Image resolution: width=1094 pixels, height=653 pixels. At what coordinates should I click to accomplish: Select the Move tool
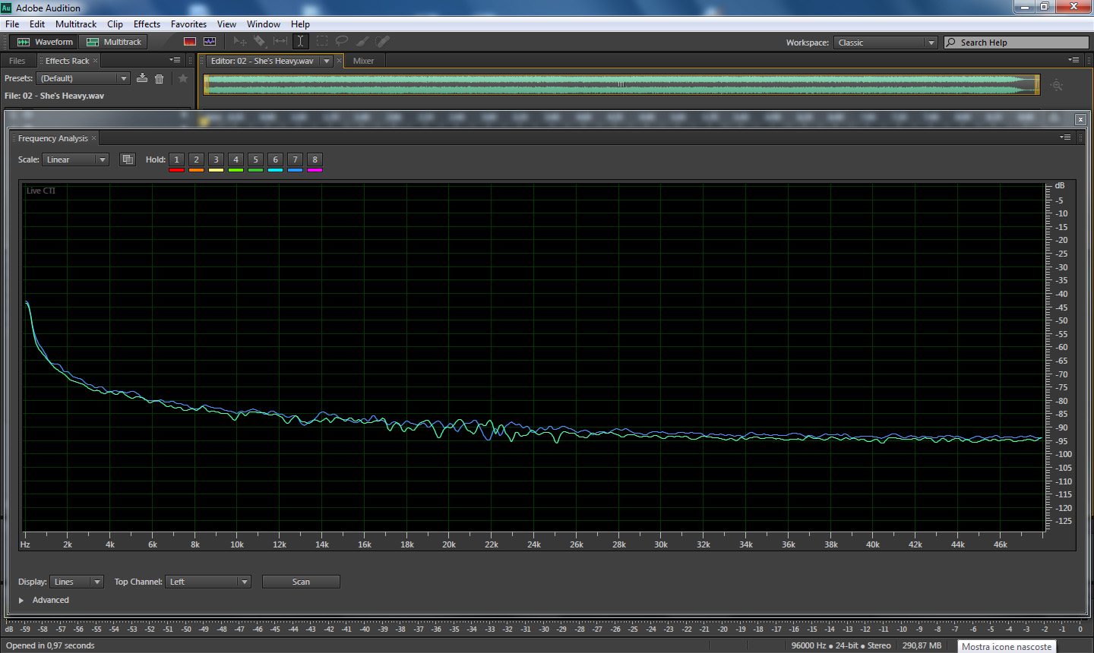240,42
